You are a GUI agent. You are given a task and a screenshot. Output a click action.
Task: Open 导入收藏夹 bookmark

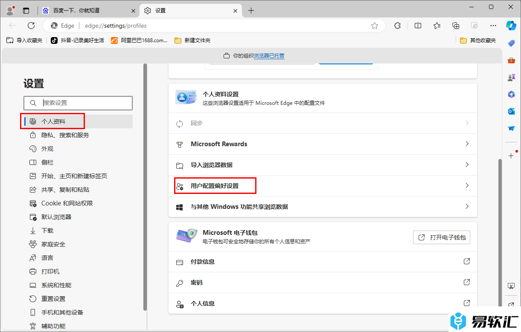tap(24, 40)
